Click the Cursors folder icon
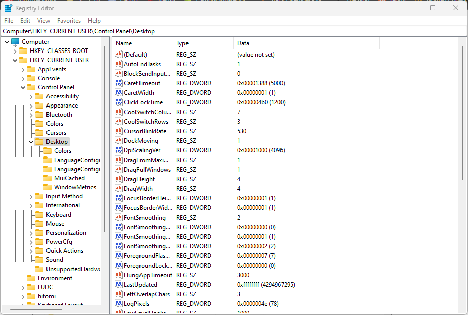Image resolution: width=468 pixels, height=315 pixels. tap(39, 133)
